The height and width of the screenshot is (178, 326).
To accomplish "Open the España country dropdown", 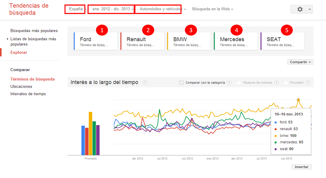I will [76, 9].
